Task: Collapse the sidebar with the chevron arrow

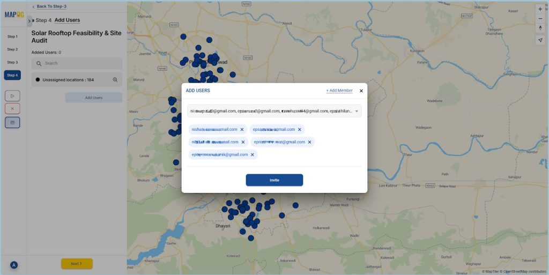Action: point(29,21)
